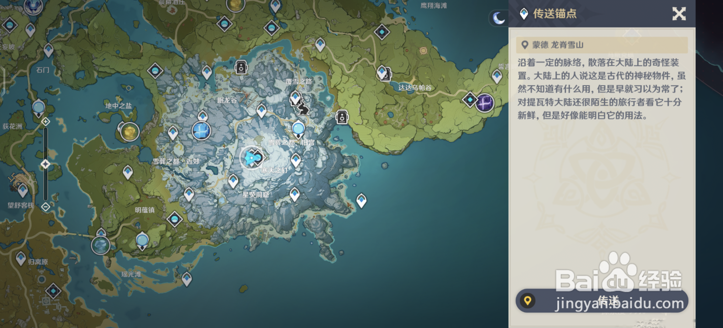Select the Statue of Seven above 雪葬之都·旧宫
The image size is (723, 328).
click(298, 130)
